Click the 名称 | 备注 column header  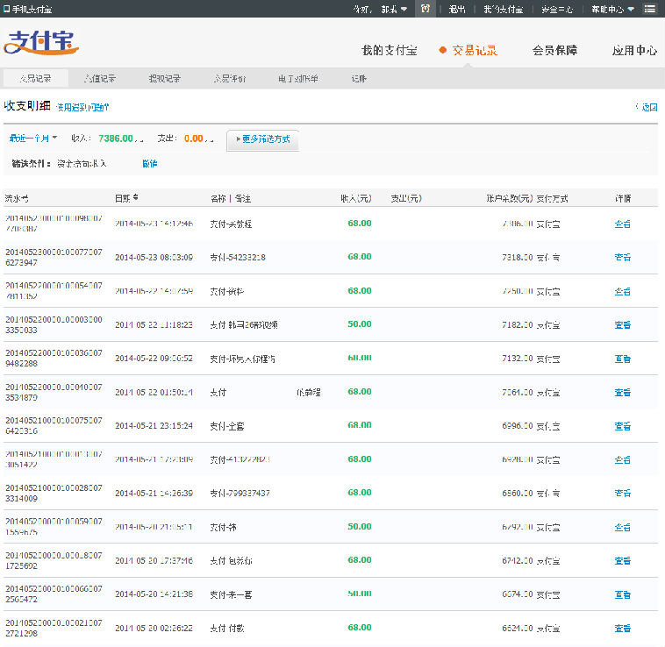(x=231, y=198)
